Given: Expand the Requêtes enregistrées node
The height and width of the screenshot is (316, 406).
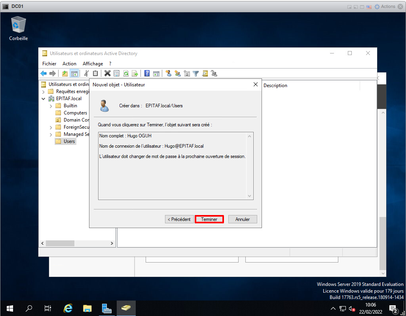Looking at the screenshot, I should [x=43, y=92].
